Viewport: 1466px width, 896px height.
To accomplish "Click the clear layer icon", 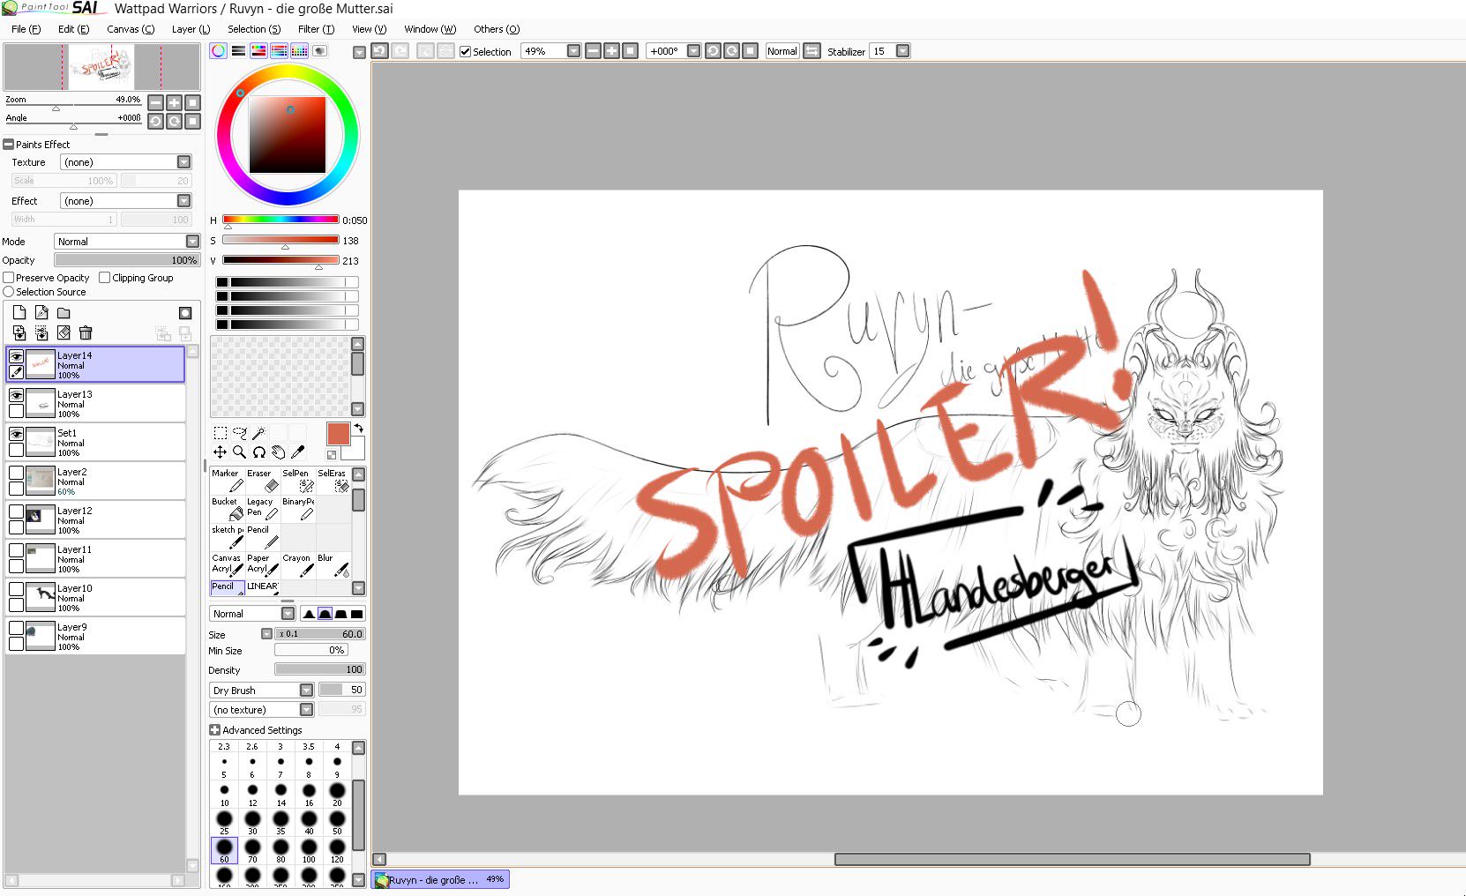I will pos(64,332).
